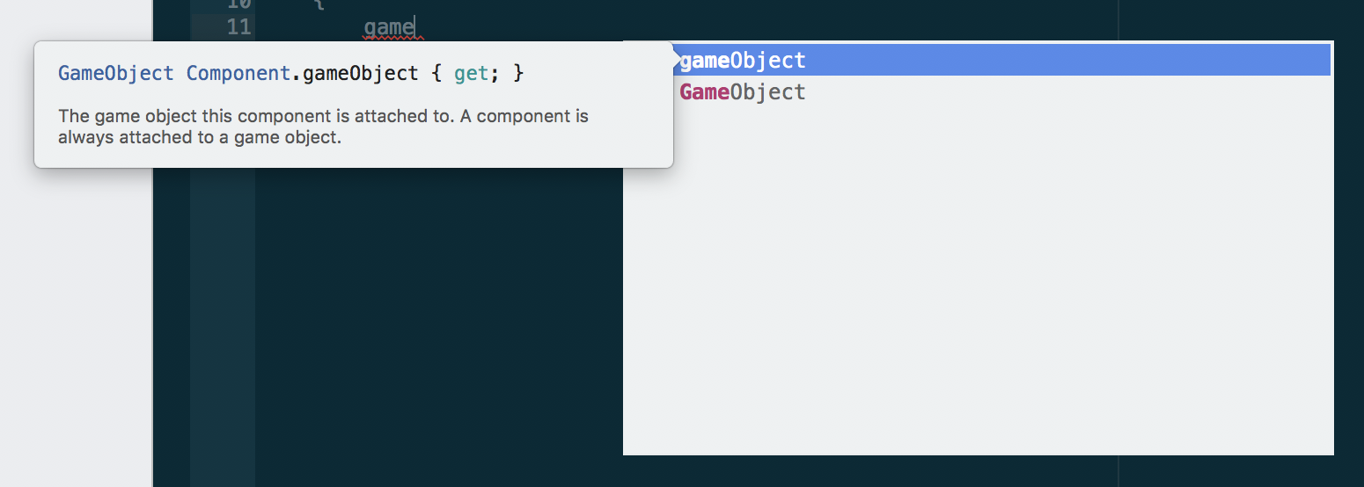The image size is (1364, 487).
Task: Click the closing brace in tooltip signature
Action: pos(518,74)
